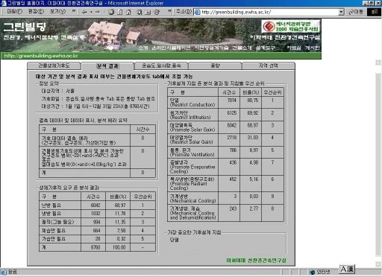The width and height of the screenshot is (382, 277).
Task: Open the Favorites icon in toolbar
Action: tap(148, 12)
